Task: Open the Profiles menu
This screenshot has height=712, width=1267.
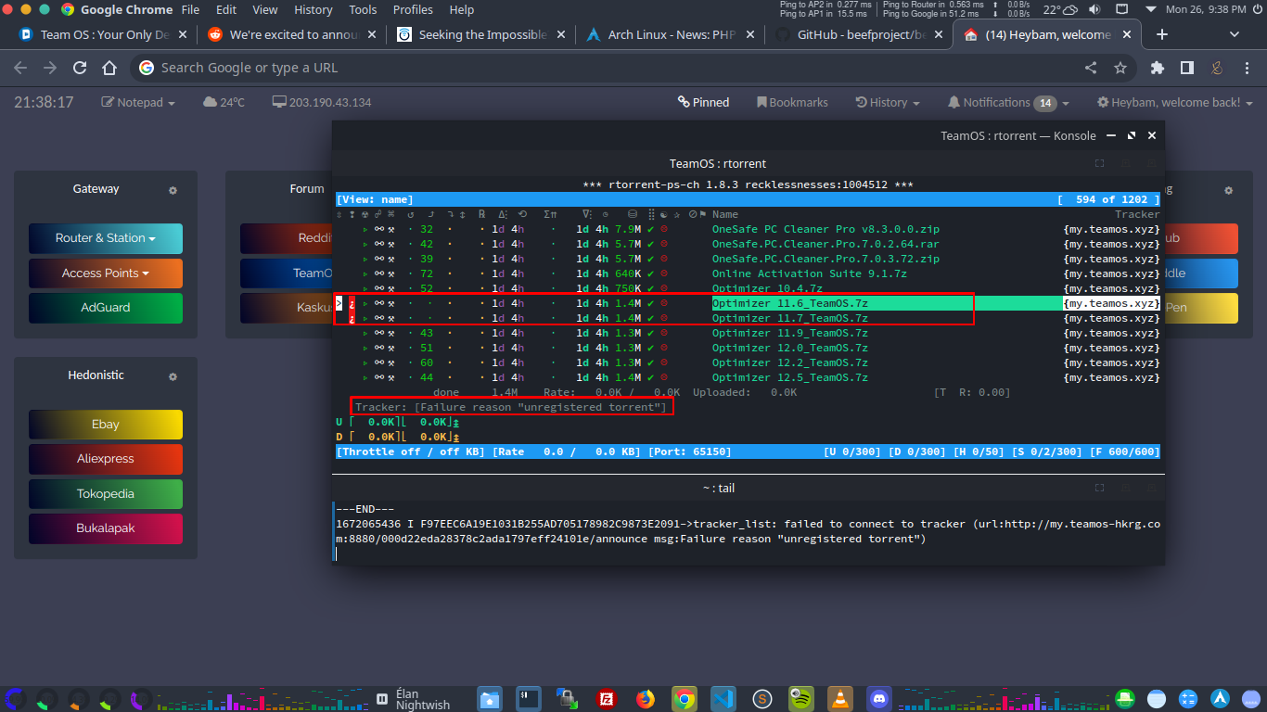Action: click(413, 9)
